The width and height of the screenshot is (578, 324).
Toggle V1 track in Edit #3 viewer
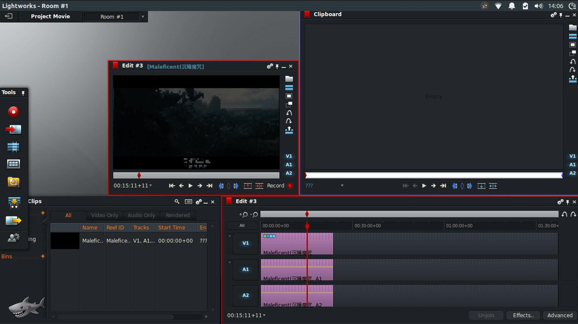tap(289, 156)
